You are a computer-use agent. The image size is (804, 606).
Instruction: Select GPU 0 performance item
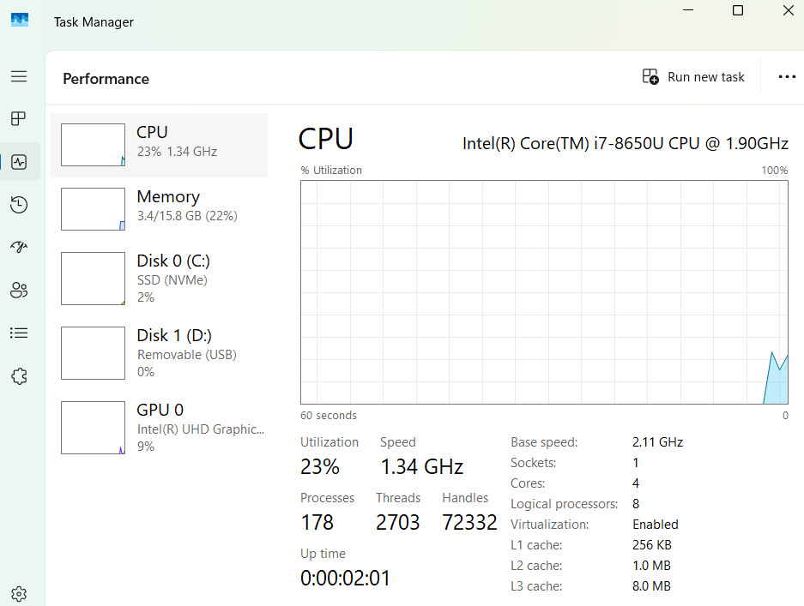[159, 427]
